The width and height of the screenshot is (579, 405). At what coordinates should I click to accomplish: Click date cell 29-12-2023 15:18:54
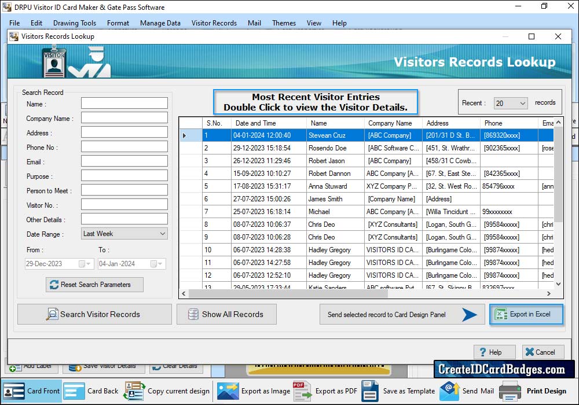pyautogui.click(x=269, y=148)
